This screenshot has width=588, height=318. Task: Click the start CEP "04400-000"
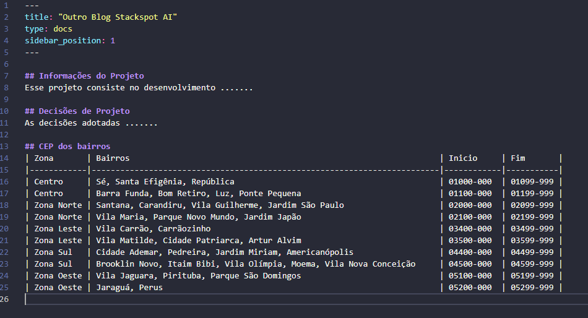click(x=470, y=252)
